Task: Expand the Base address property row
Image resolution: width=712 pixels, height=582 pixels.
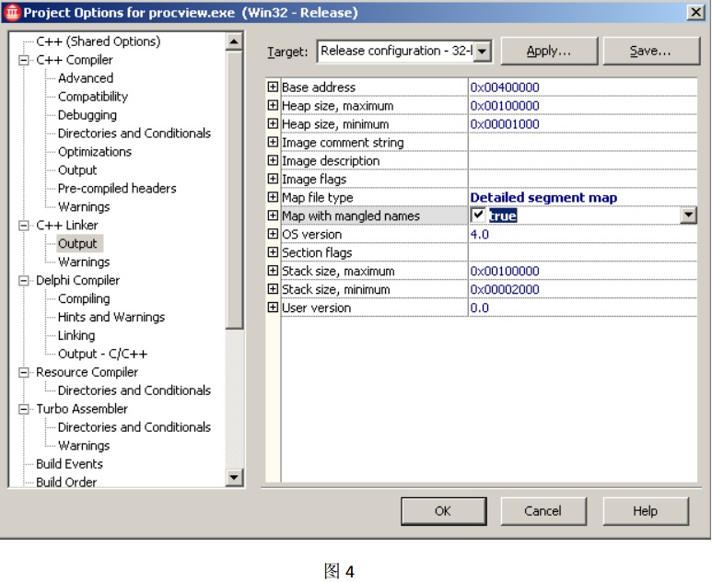Action: tap(273, 87)
